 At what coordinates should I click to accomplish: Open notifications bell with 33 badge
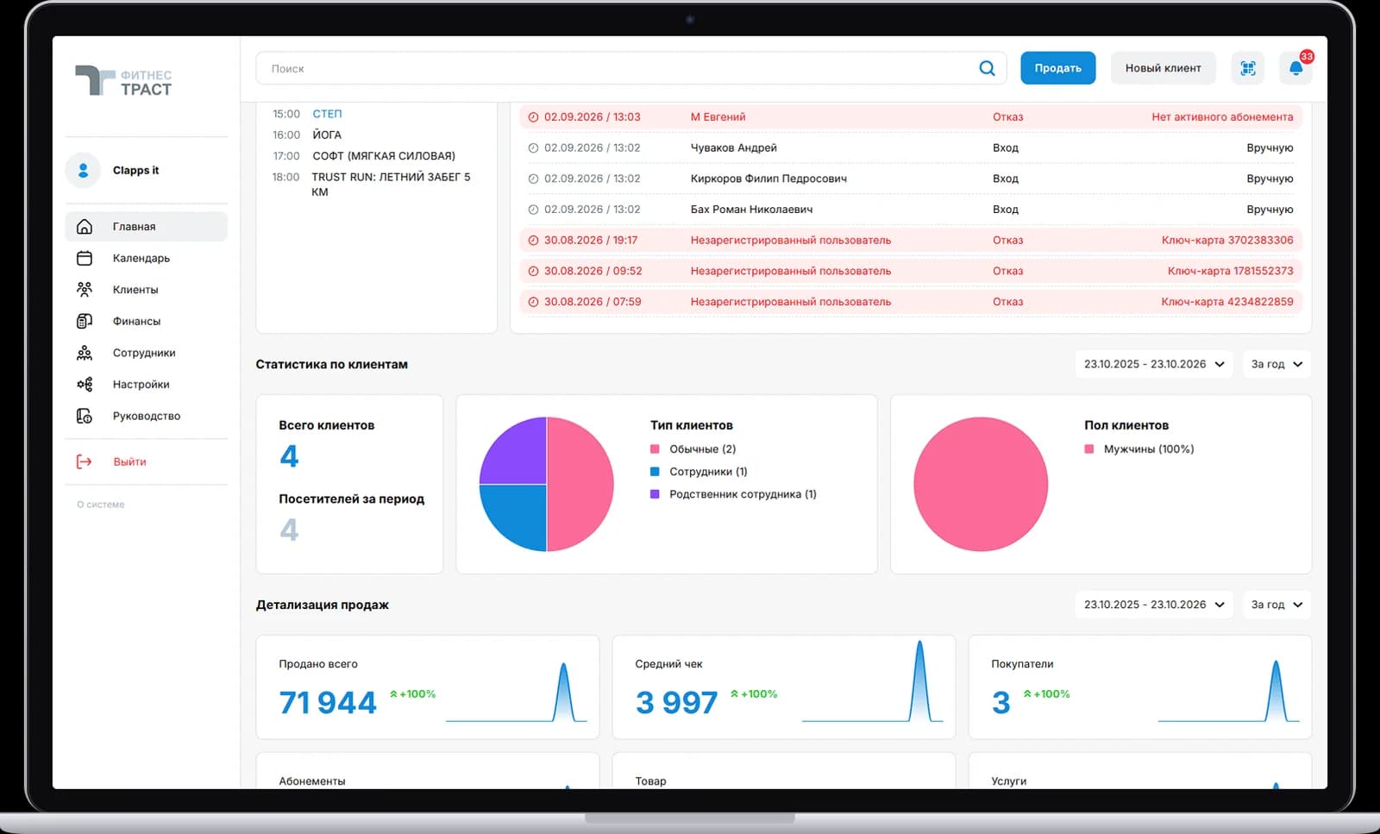[x=1296, y=68]
